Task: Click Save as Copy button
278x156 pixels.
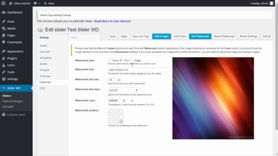Action: click(141, 36)
